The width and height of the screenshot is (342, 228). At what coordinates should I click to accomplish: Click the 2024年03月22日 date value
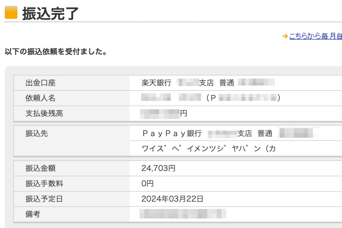pyautogui.click(x=172, y=199)
